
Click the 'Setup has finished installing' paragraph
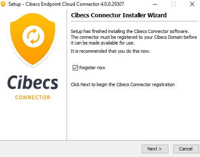[x=134, y=37]
